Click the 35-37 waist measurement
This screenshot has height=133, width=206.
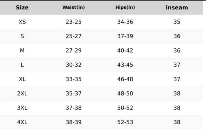point(74,93)
